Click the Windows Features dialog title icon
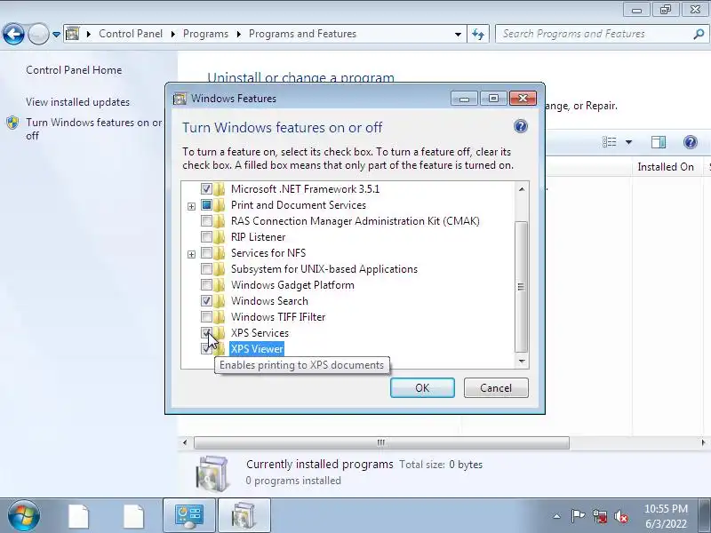711x533 pixels. (x=180, y=99)
